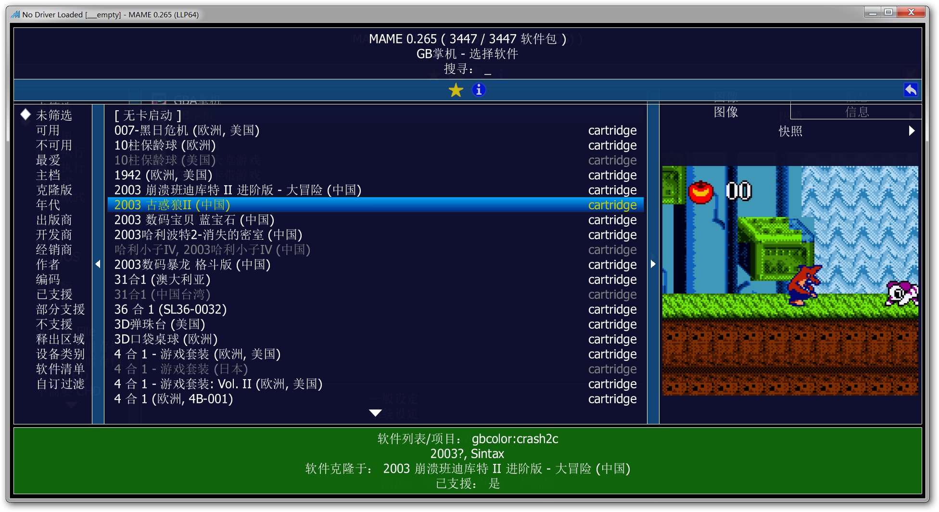Switch to the 图像 tab
939x512 pixels.
(x=725, y=112)
